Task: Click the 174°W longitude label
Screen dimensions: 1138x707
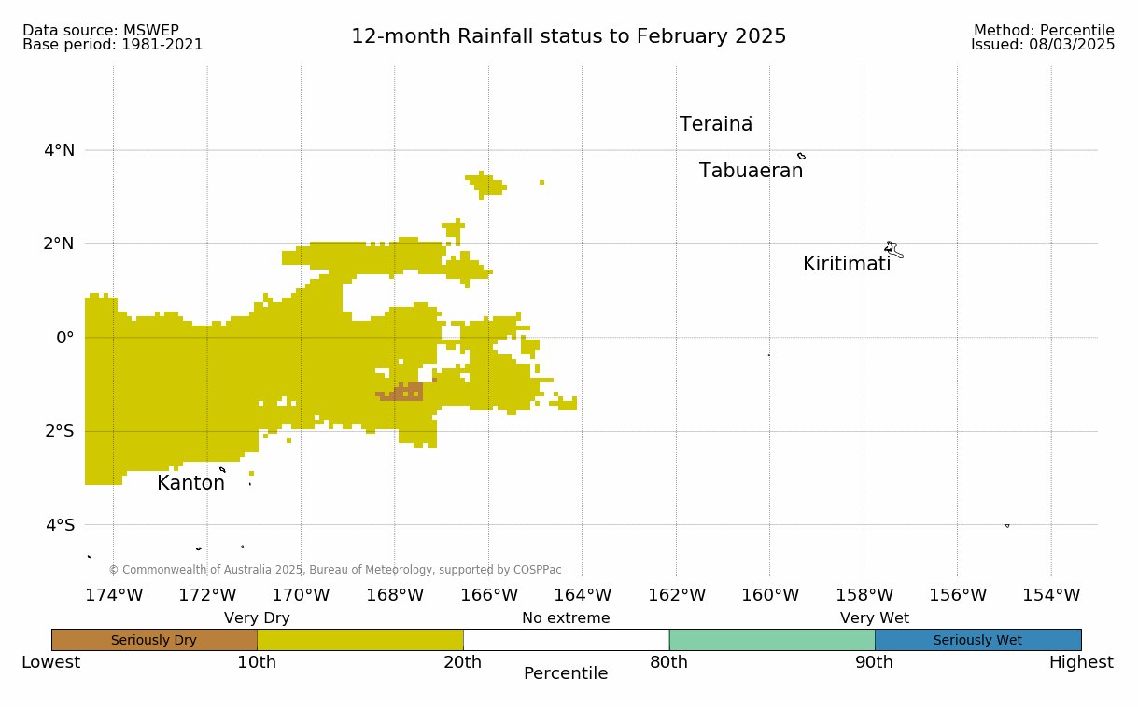Action: pos(114,595)
